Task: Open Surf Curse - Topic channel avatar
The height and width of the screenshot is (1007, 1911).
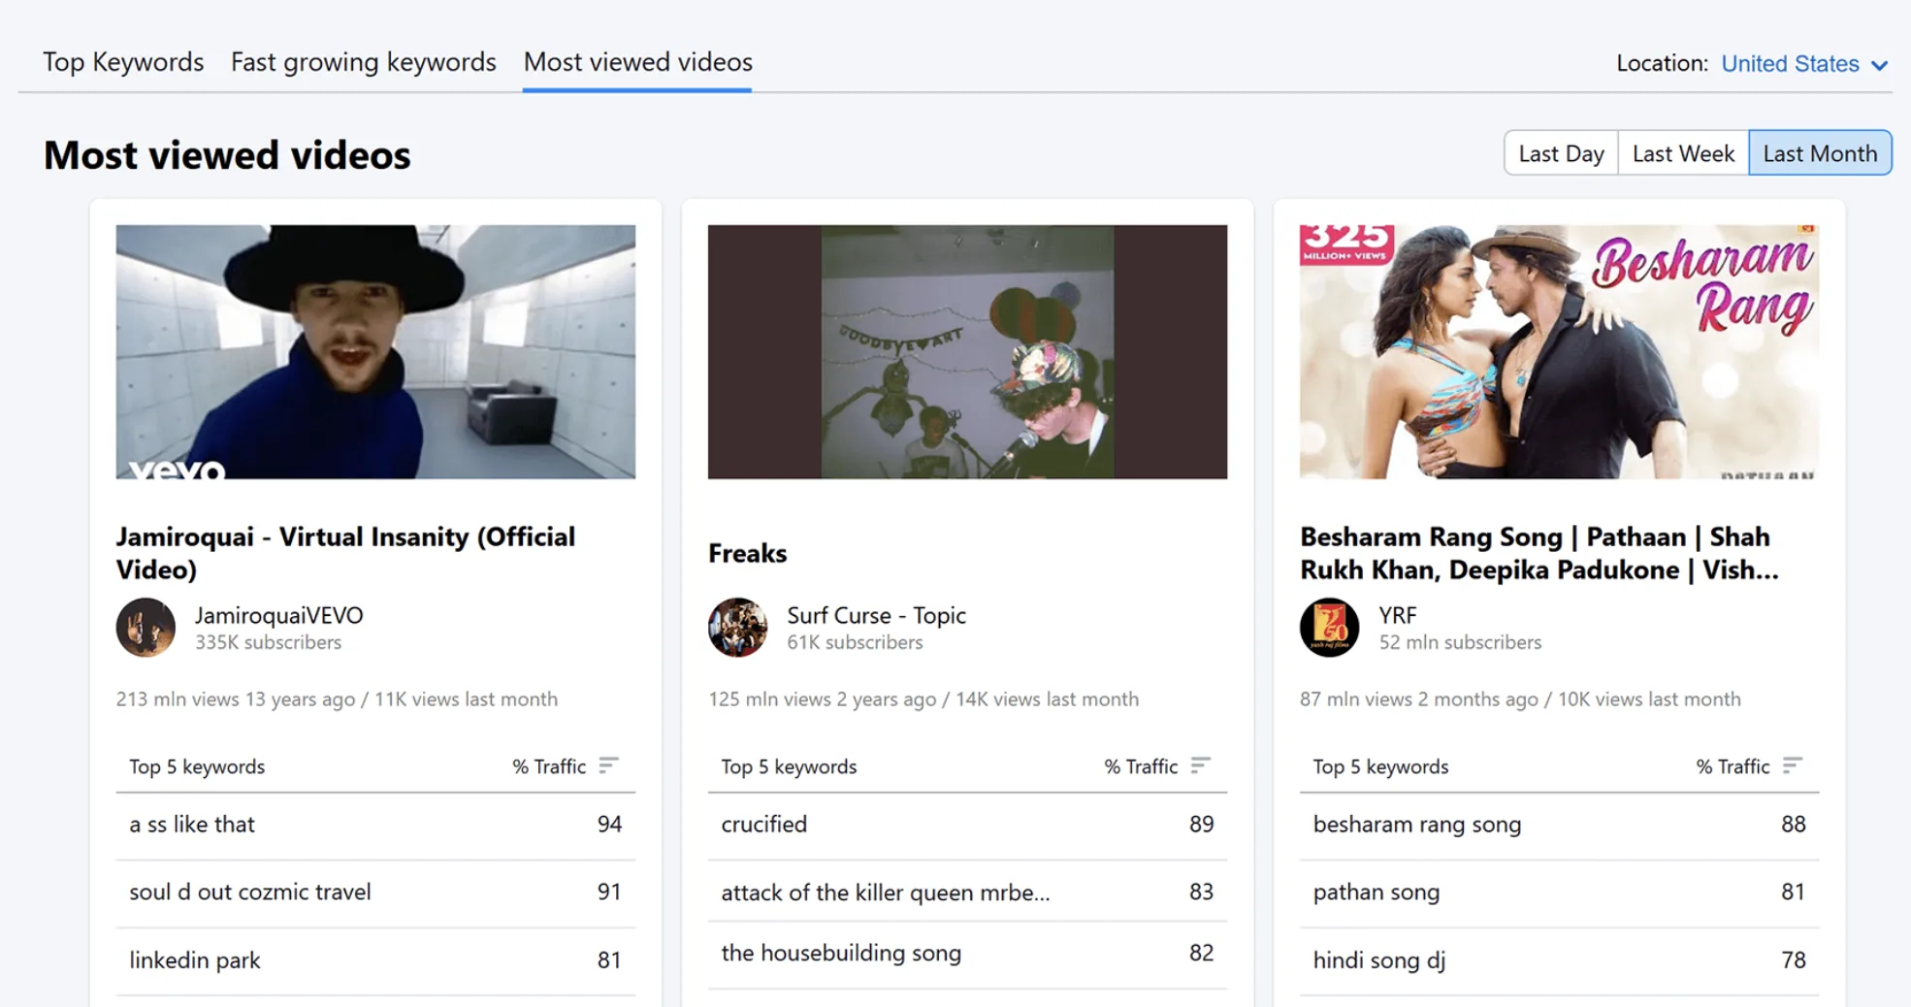Action: pyautogui.click(x=737, y=627)
